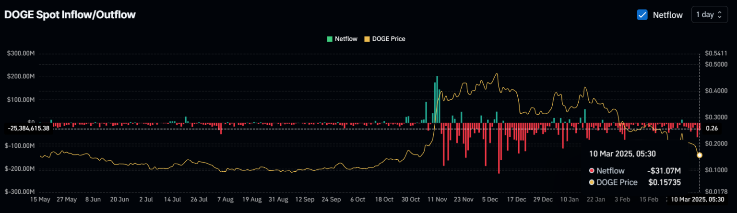Click the 3 Feb date label
The image size is (737, 213).
[x=622, y=199]
